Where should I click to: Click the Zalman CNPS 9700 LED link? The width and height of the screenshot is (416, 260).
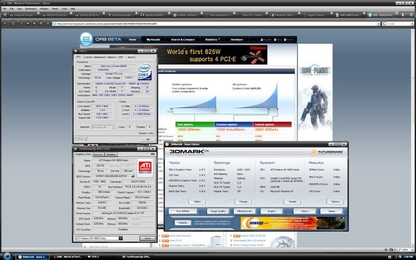[253, 236]
